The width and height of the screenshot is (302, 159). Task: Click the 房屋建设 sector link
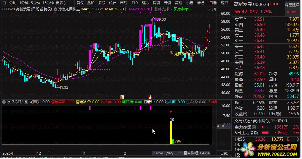point(292,5)
